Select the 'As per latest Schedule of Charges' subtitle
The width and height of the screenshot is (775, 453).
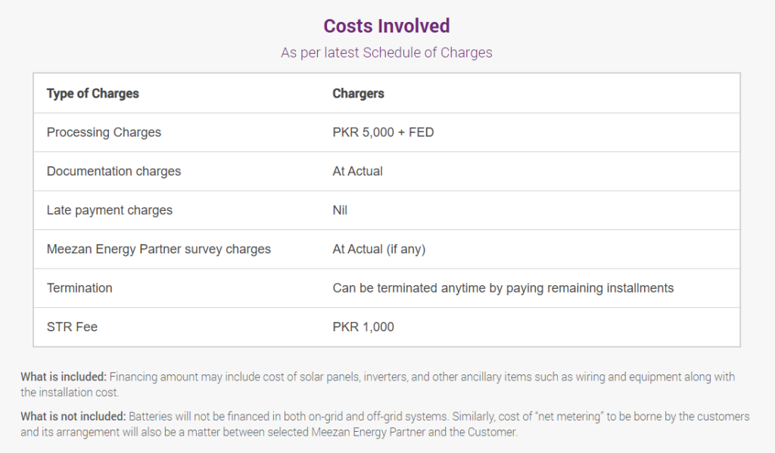(387, 53)
